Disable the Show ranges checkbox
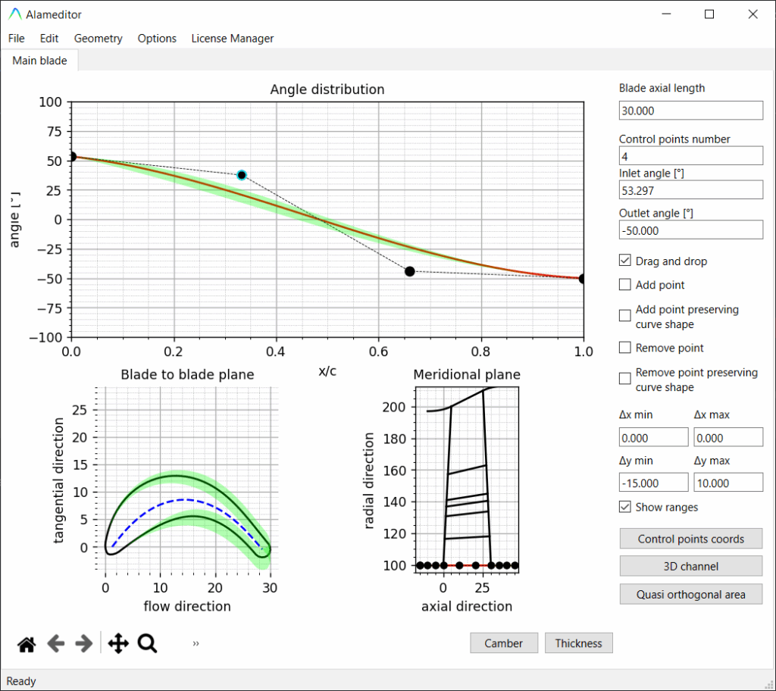This screenshot has width=776, height=691. tap(625, 507)
